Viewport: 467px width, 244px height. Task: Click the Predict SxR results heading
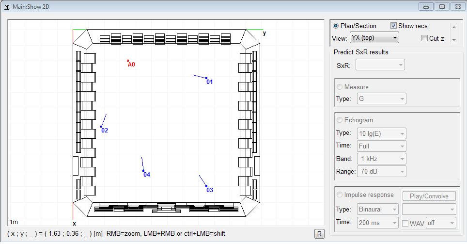361,52
